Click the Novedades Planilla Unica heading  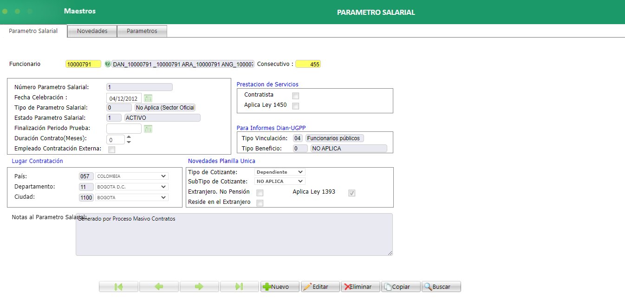coord(221,161)
